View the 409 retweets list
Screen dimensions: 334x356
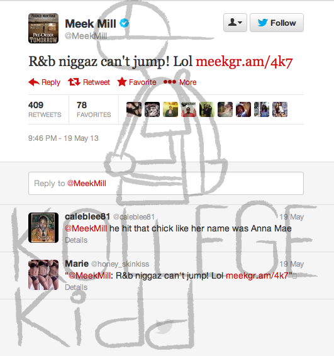(x=45, y=109)
